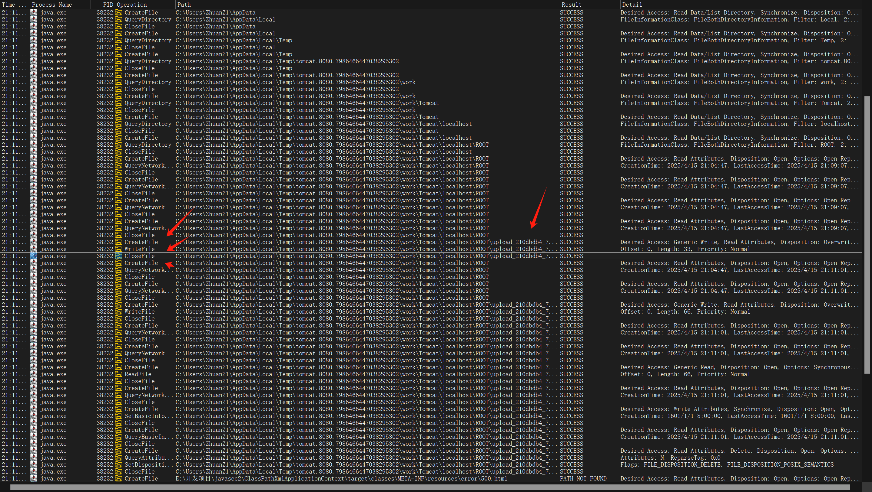
Task: Click the icon next to the SetDispositi... operation
Action: [x=118, y=464]
